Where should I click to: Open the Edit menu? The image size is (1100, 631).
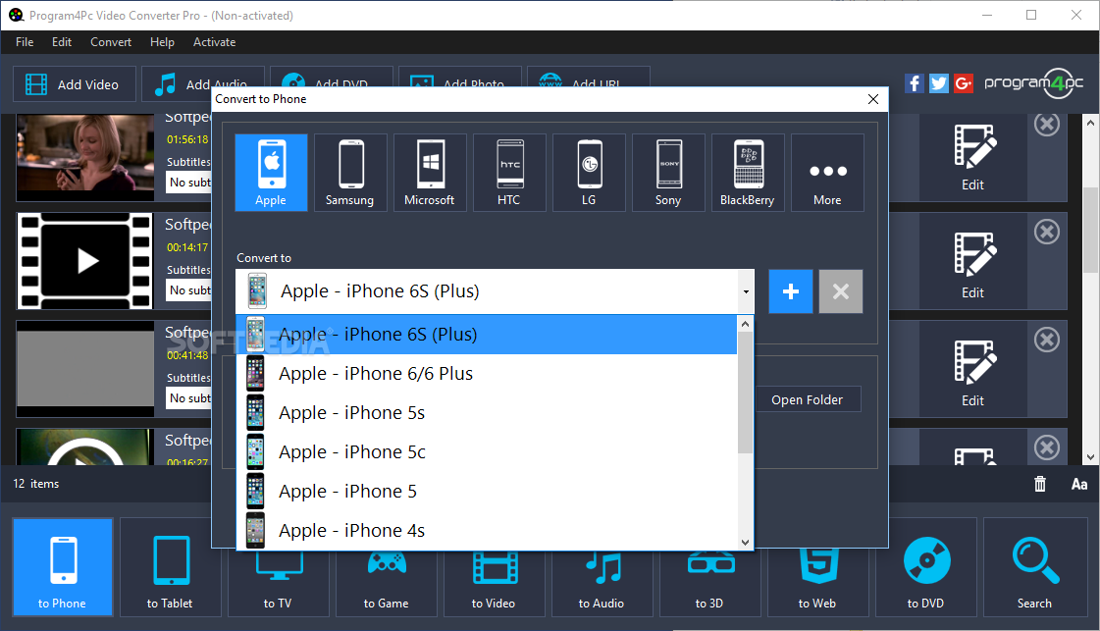click(62, 42)
